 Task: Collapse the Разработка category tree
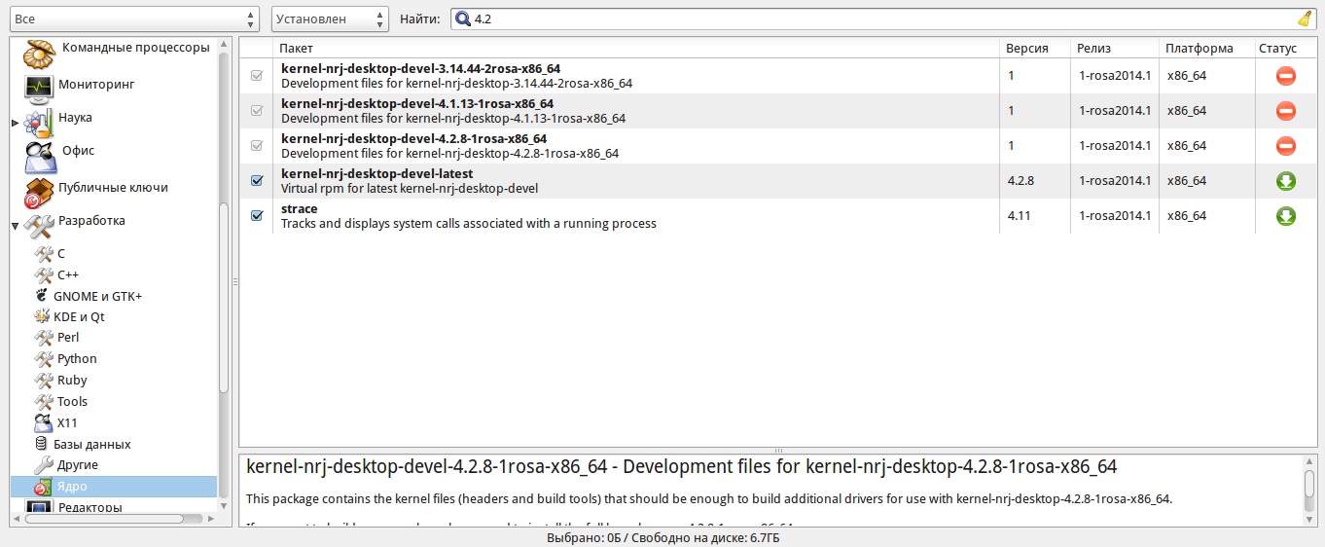[15, 227]
